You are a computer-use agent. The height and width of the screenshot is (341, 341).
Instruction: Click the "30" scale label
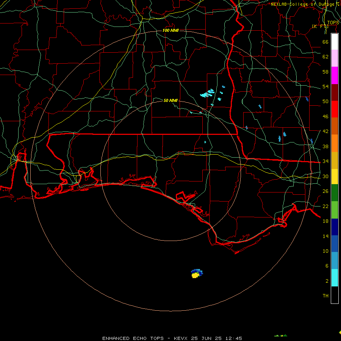tap(325, 176)
